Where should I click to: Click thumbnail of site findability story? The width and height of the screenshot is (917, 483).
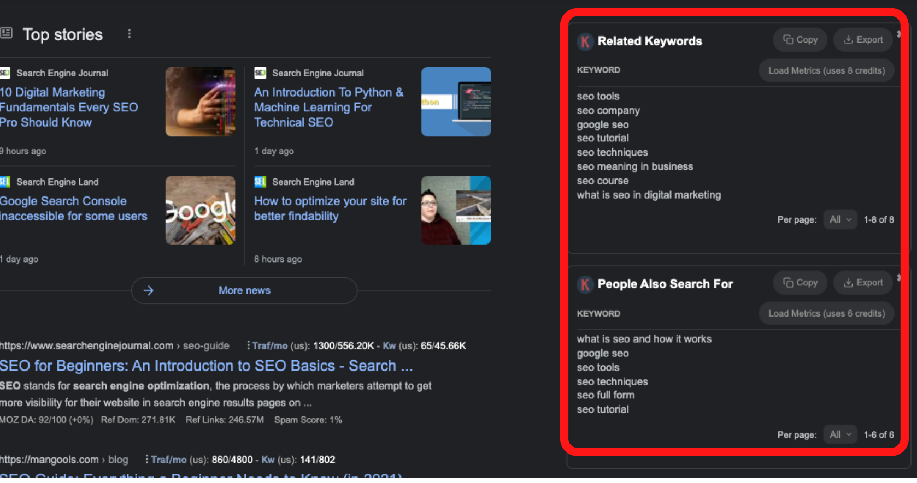(x=456, y=211)
